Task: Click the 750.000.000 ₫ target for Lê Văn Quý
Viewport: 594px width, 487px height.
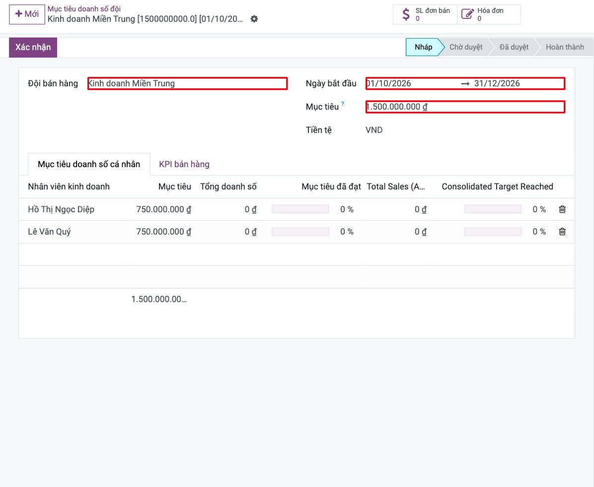Action: pyautogui.click(x=164, y=232)
